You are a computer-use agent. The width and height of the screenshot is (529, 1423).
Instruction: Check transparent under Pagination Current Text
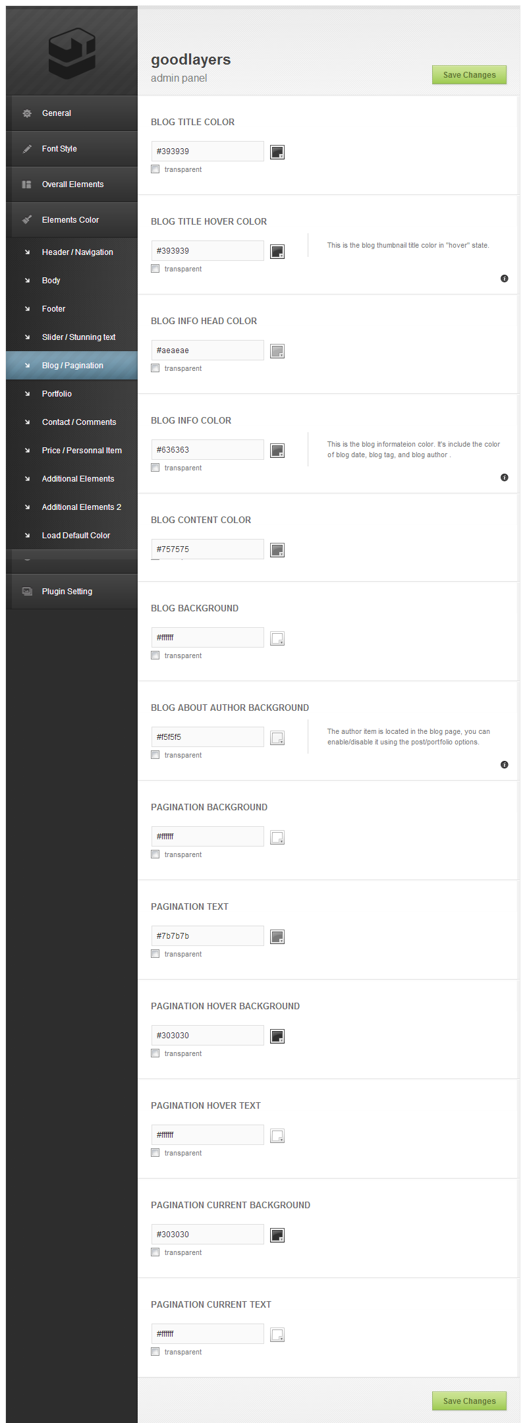[155, 1352]
